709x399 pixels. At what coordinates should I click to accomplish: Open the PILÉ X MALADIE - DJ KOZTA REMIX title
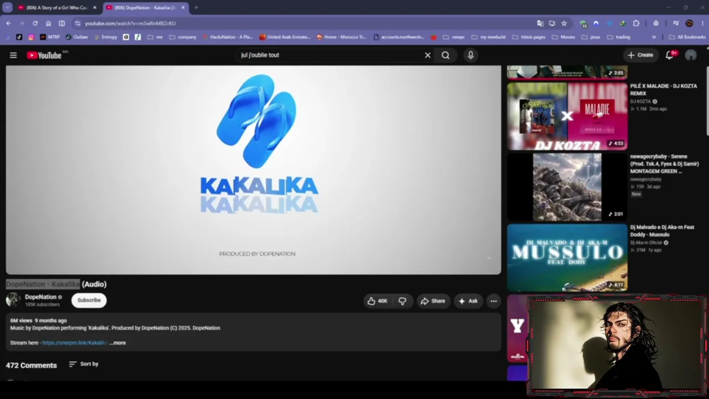point(664,90)
